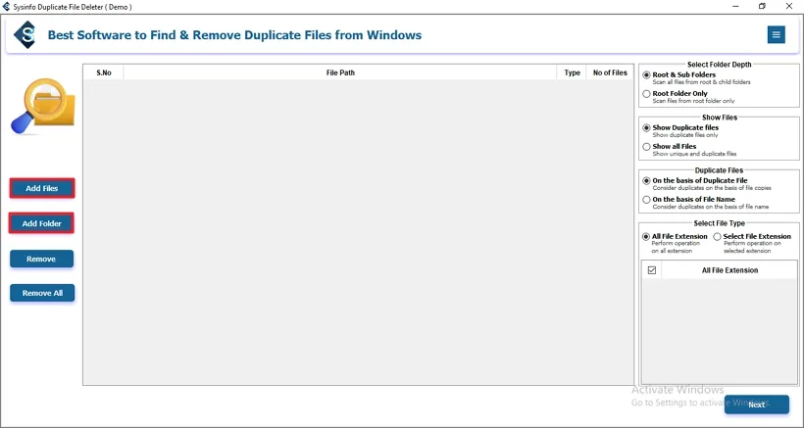Screen dimensions: 804x428
Task: Click the Type column header
Action: tap(572, 72)
